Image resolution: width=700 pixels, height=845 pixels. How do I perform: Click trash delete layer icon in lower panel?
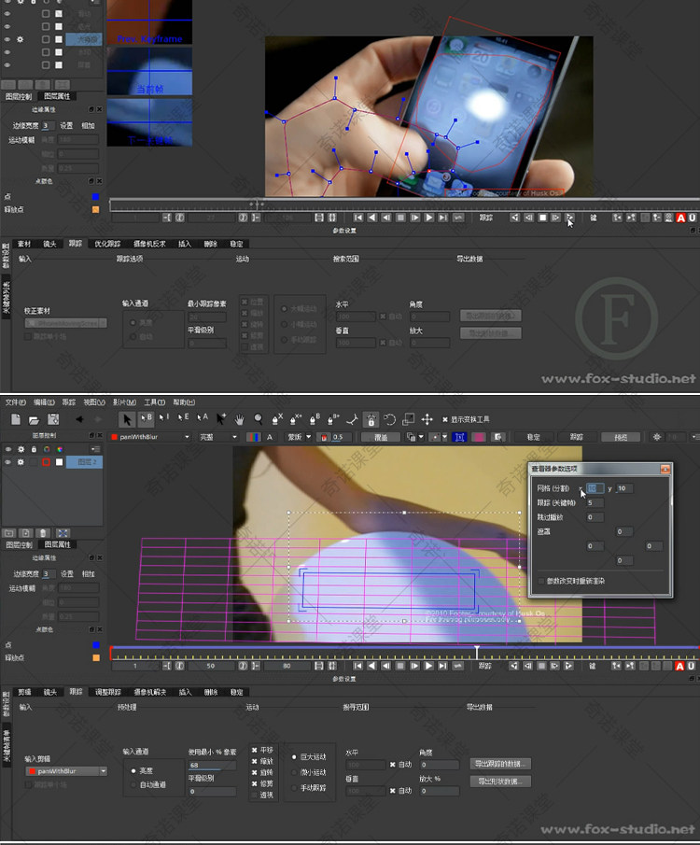(x=43, y=533)
